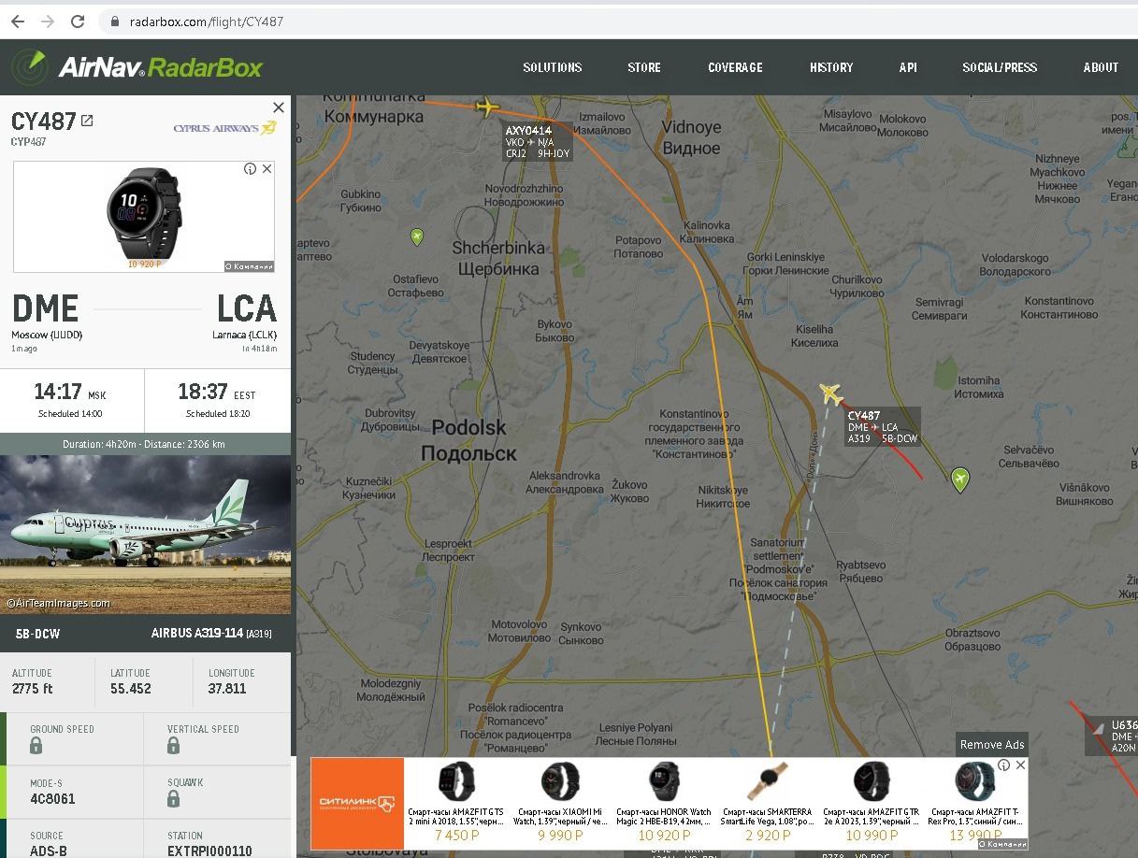Click the green airport marker near Selvačevo

pos(959,480)
